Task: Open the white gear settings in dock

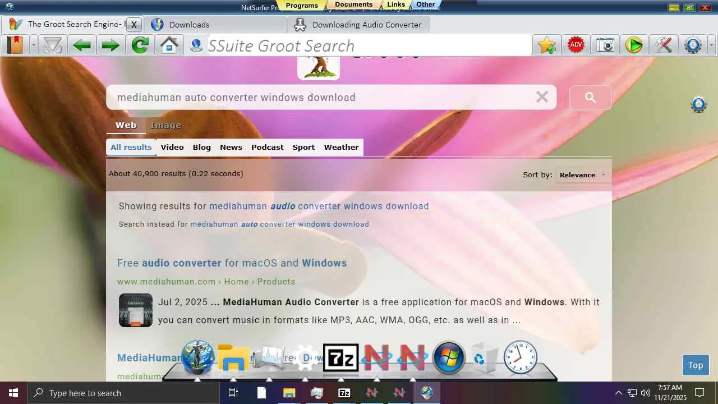Action: click(305, 357)
